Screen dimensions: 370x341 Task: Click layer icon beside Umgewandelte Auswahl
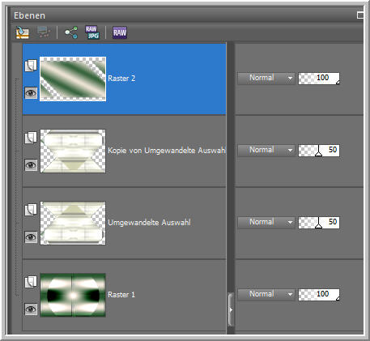click(x=31, y=210)
